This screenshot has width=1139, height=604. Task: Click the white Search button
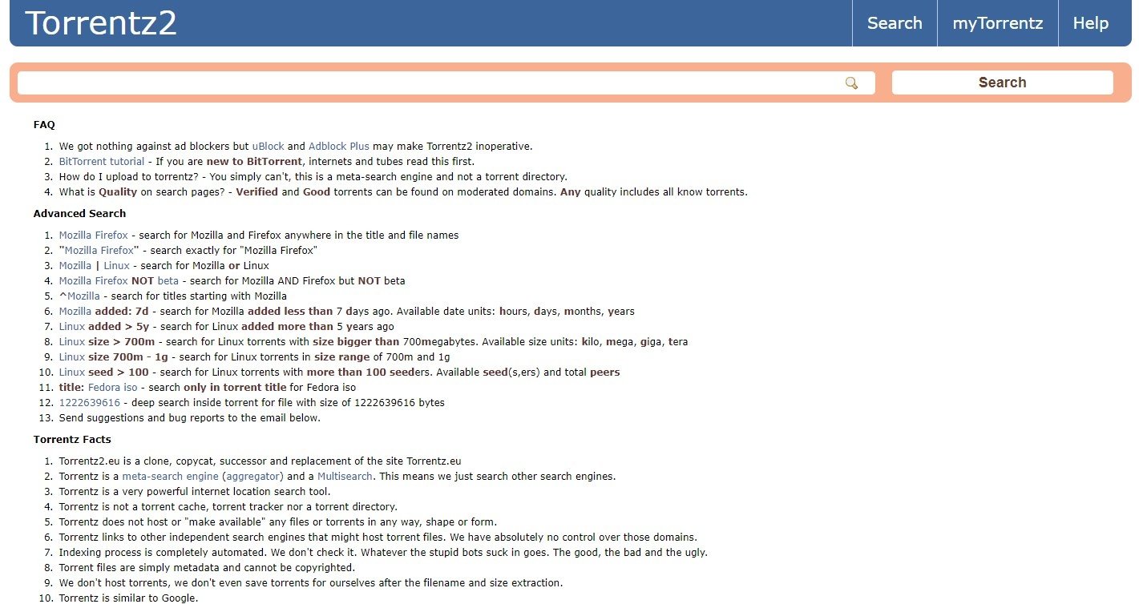[x=1002, y=83]
